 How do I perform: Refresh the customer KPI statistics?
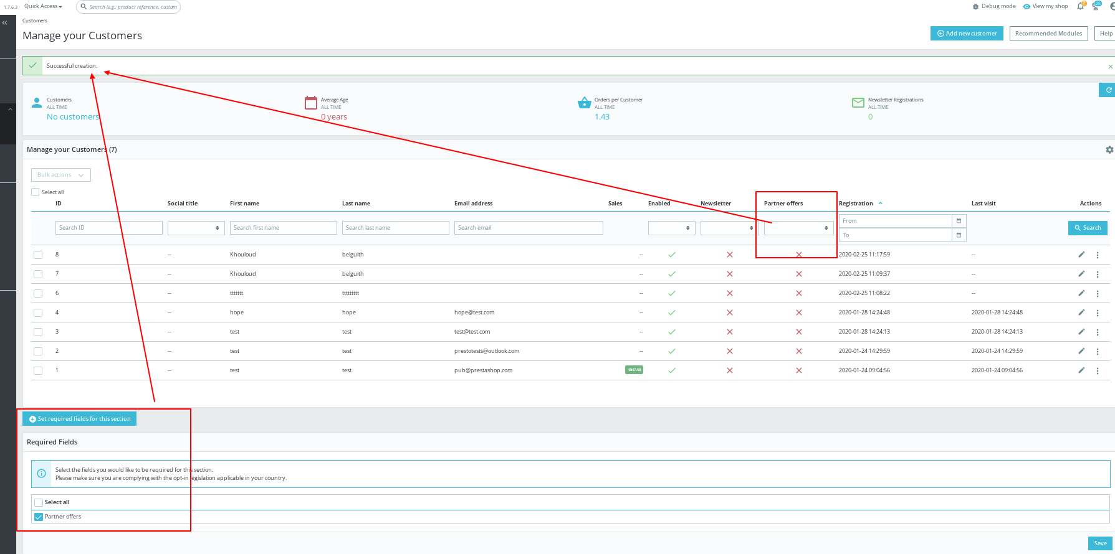[x=1108, y=90]
